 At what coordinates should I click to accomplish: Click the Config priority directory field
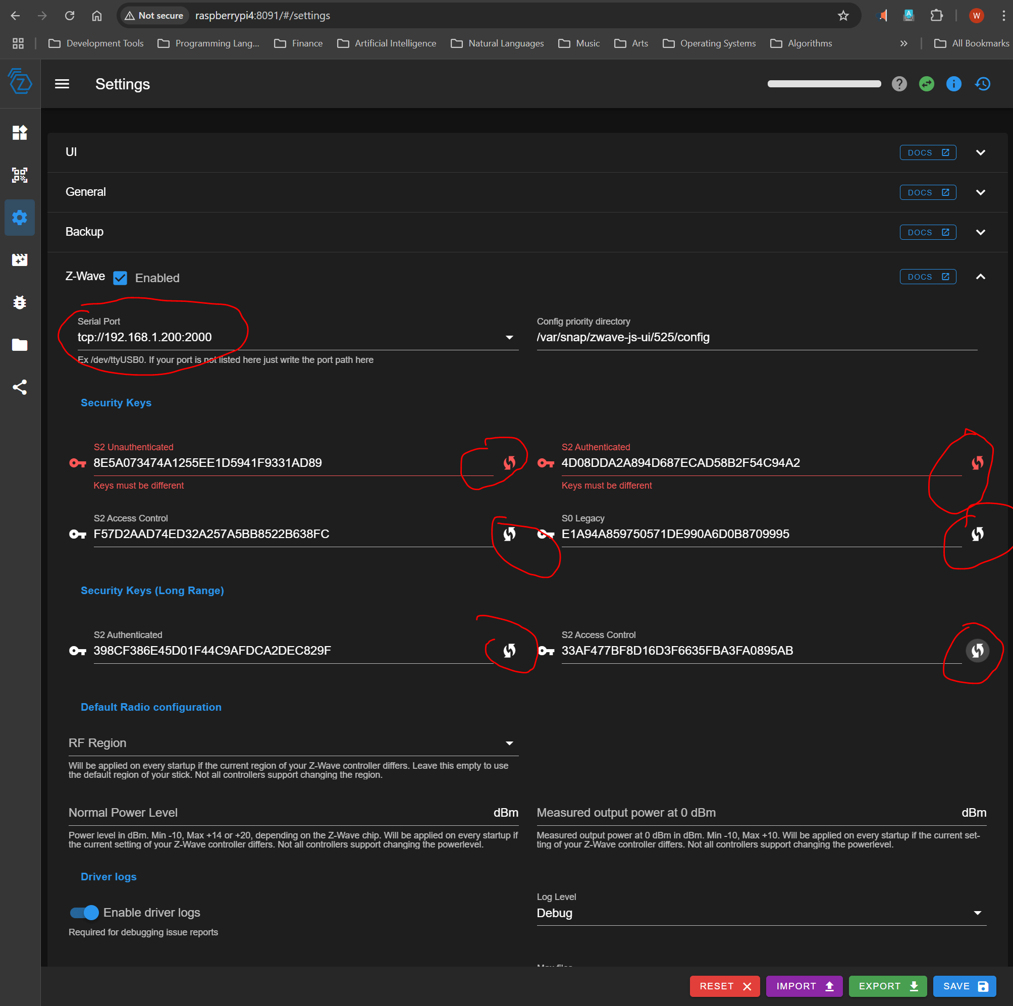point(757,337)
